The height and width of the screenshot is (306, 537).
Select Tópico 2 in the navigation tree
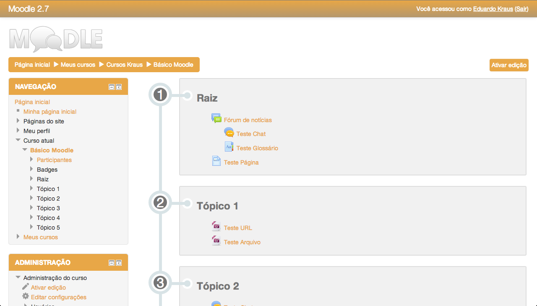click(48, 199)
